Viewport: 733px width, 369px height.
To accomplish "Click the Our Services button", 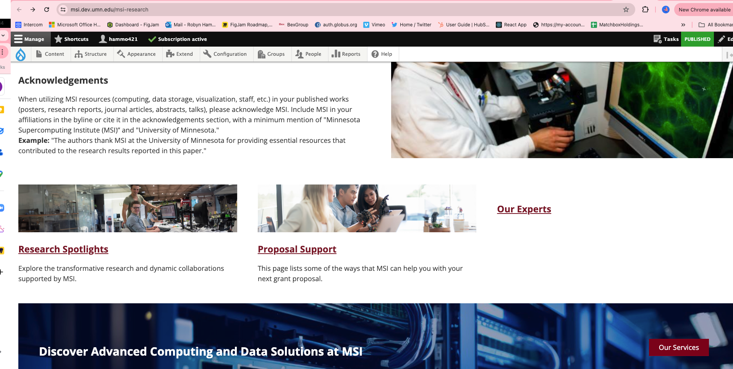I will (678, 347).
